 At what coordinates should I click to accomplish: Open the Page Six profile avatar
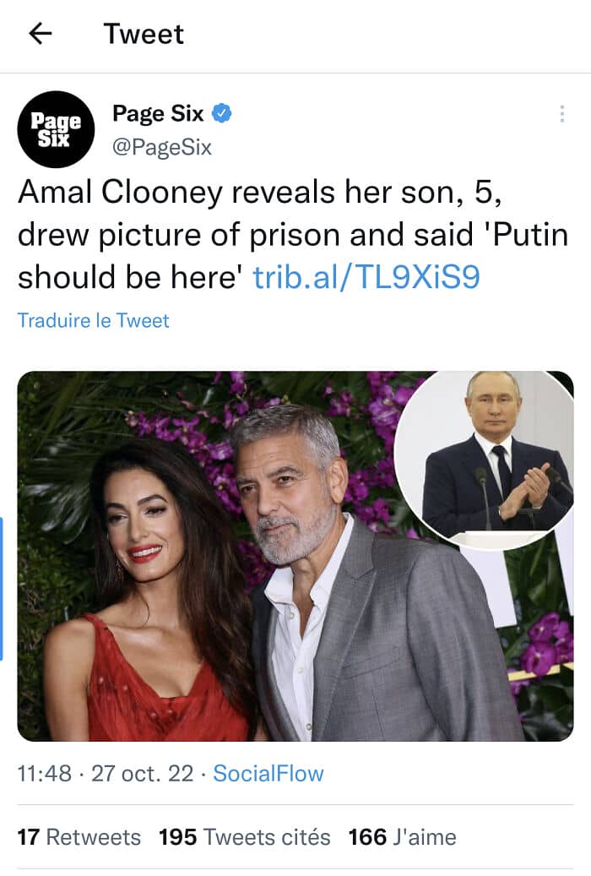(x=56, y=129)
